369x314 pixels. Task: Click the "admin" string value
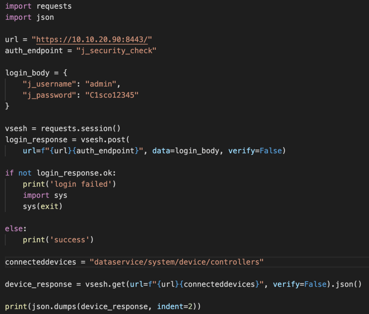pos(102,84)
